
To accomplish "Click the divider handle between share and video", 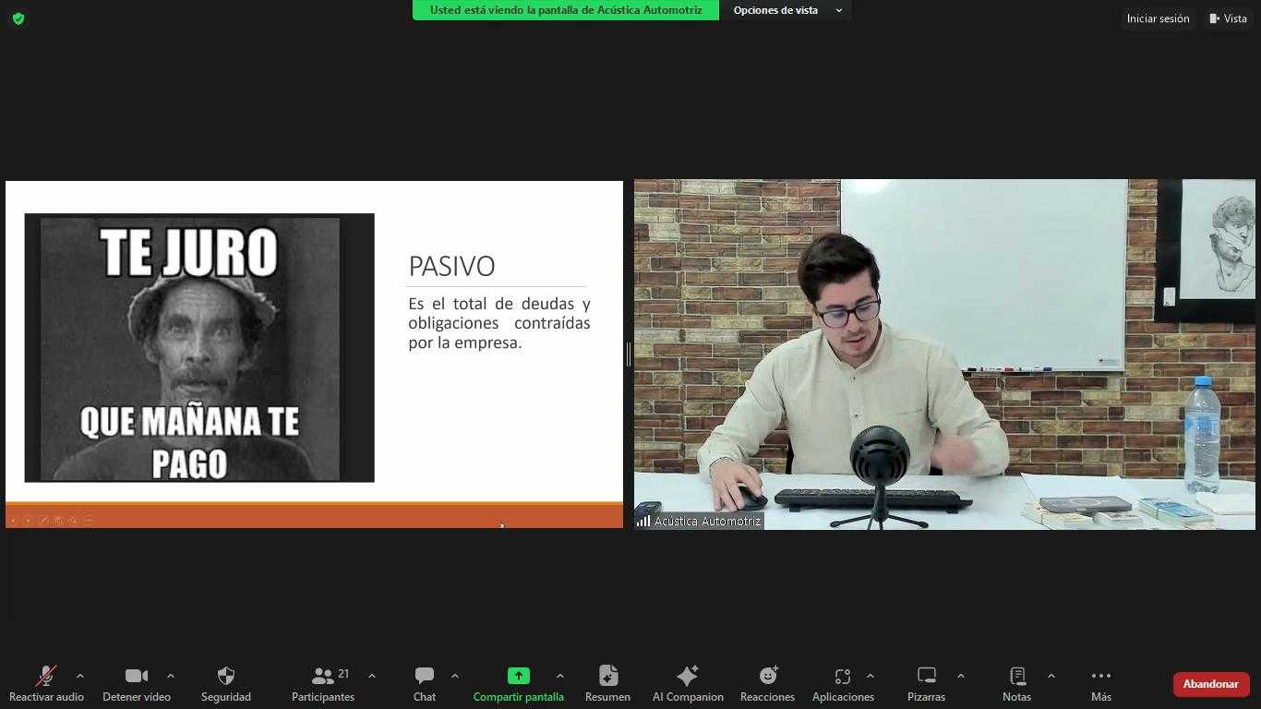I will (629, 354).
